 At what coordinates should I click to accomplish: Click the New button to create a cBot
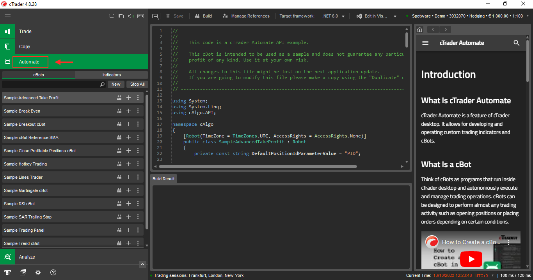pos(116,84)
